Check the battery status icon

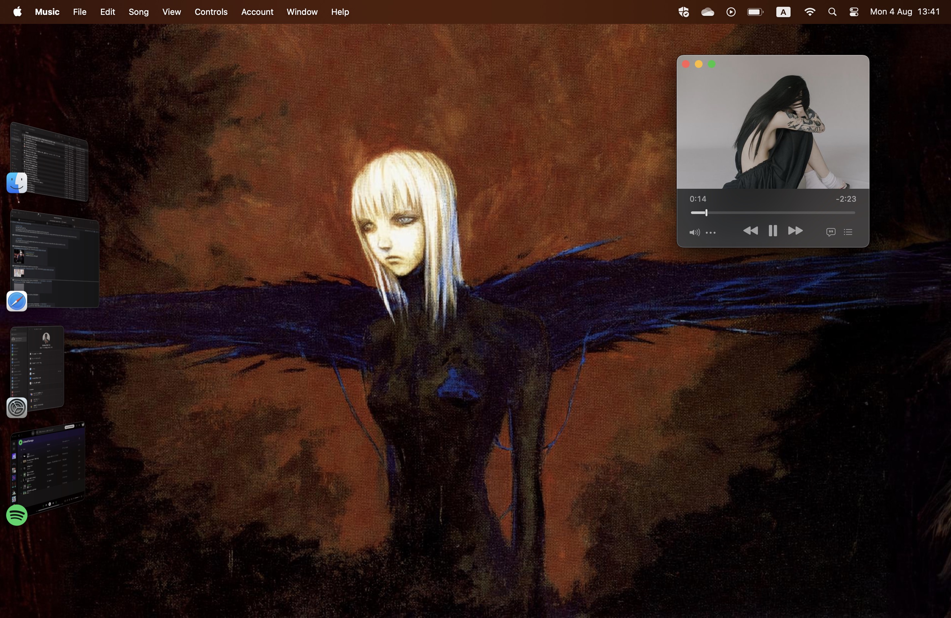(755, 12)
